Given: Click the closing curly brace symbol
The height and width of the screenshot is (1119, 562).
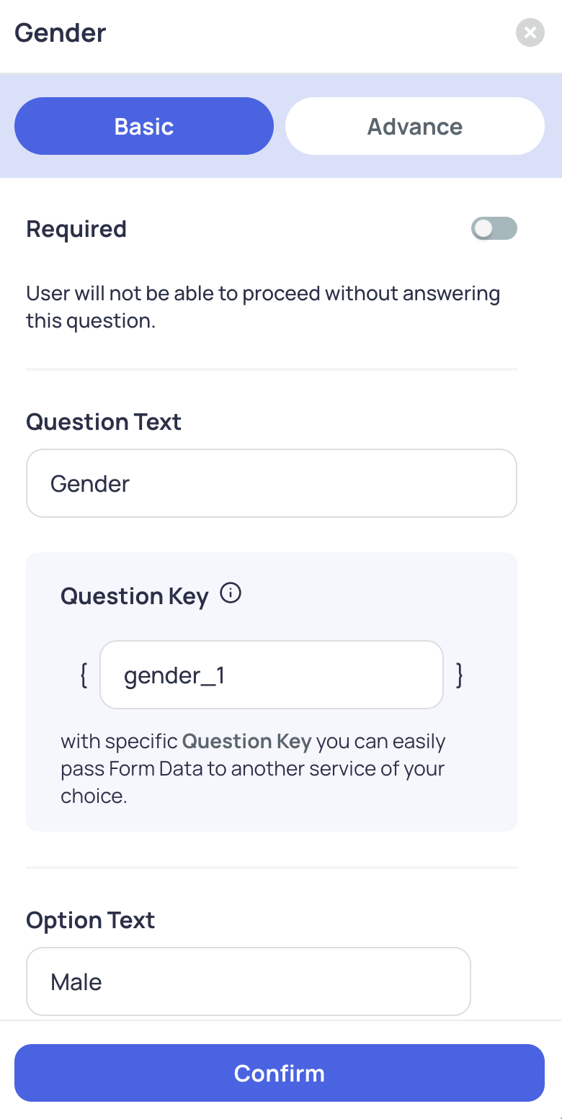Looking at the screenshot, I should pos(460,675).
